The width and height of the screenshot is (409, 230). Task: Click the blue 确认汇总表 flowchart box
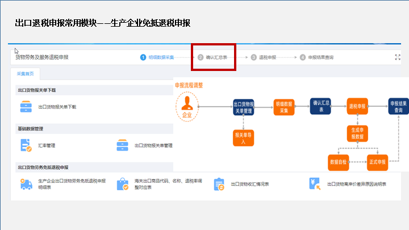click(x=320, y=106)
